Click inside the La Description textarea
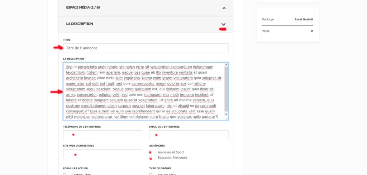 [144, 91]
